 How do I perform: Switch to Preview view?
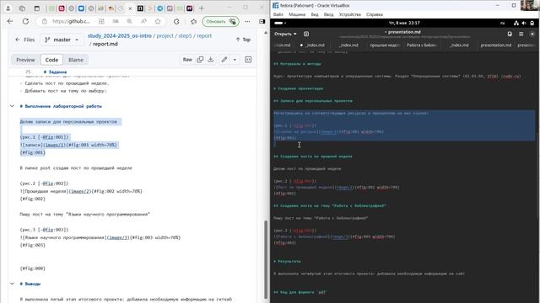[25, 60]
